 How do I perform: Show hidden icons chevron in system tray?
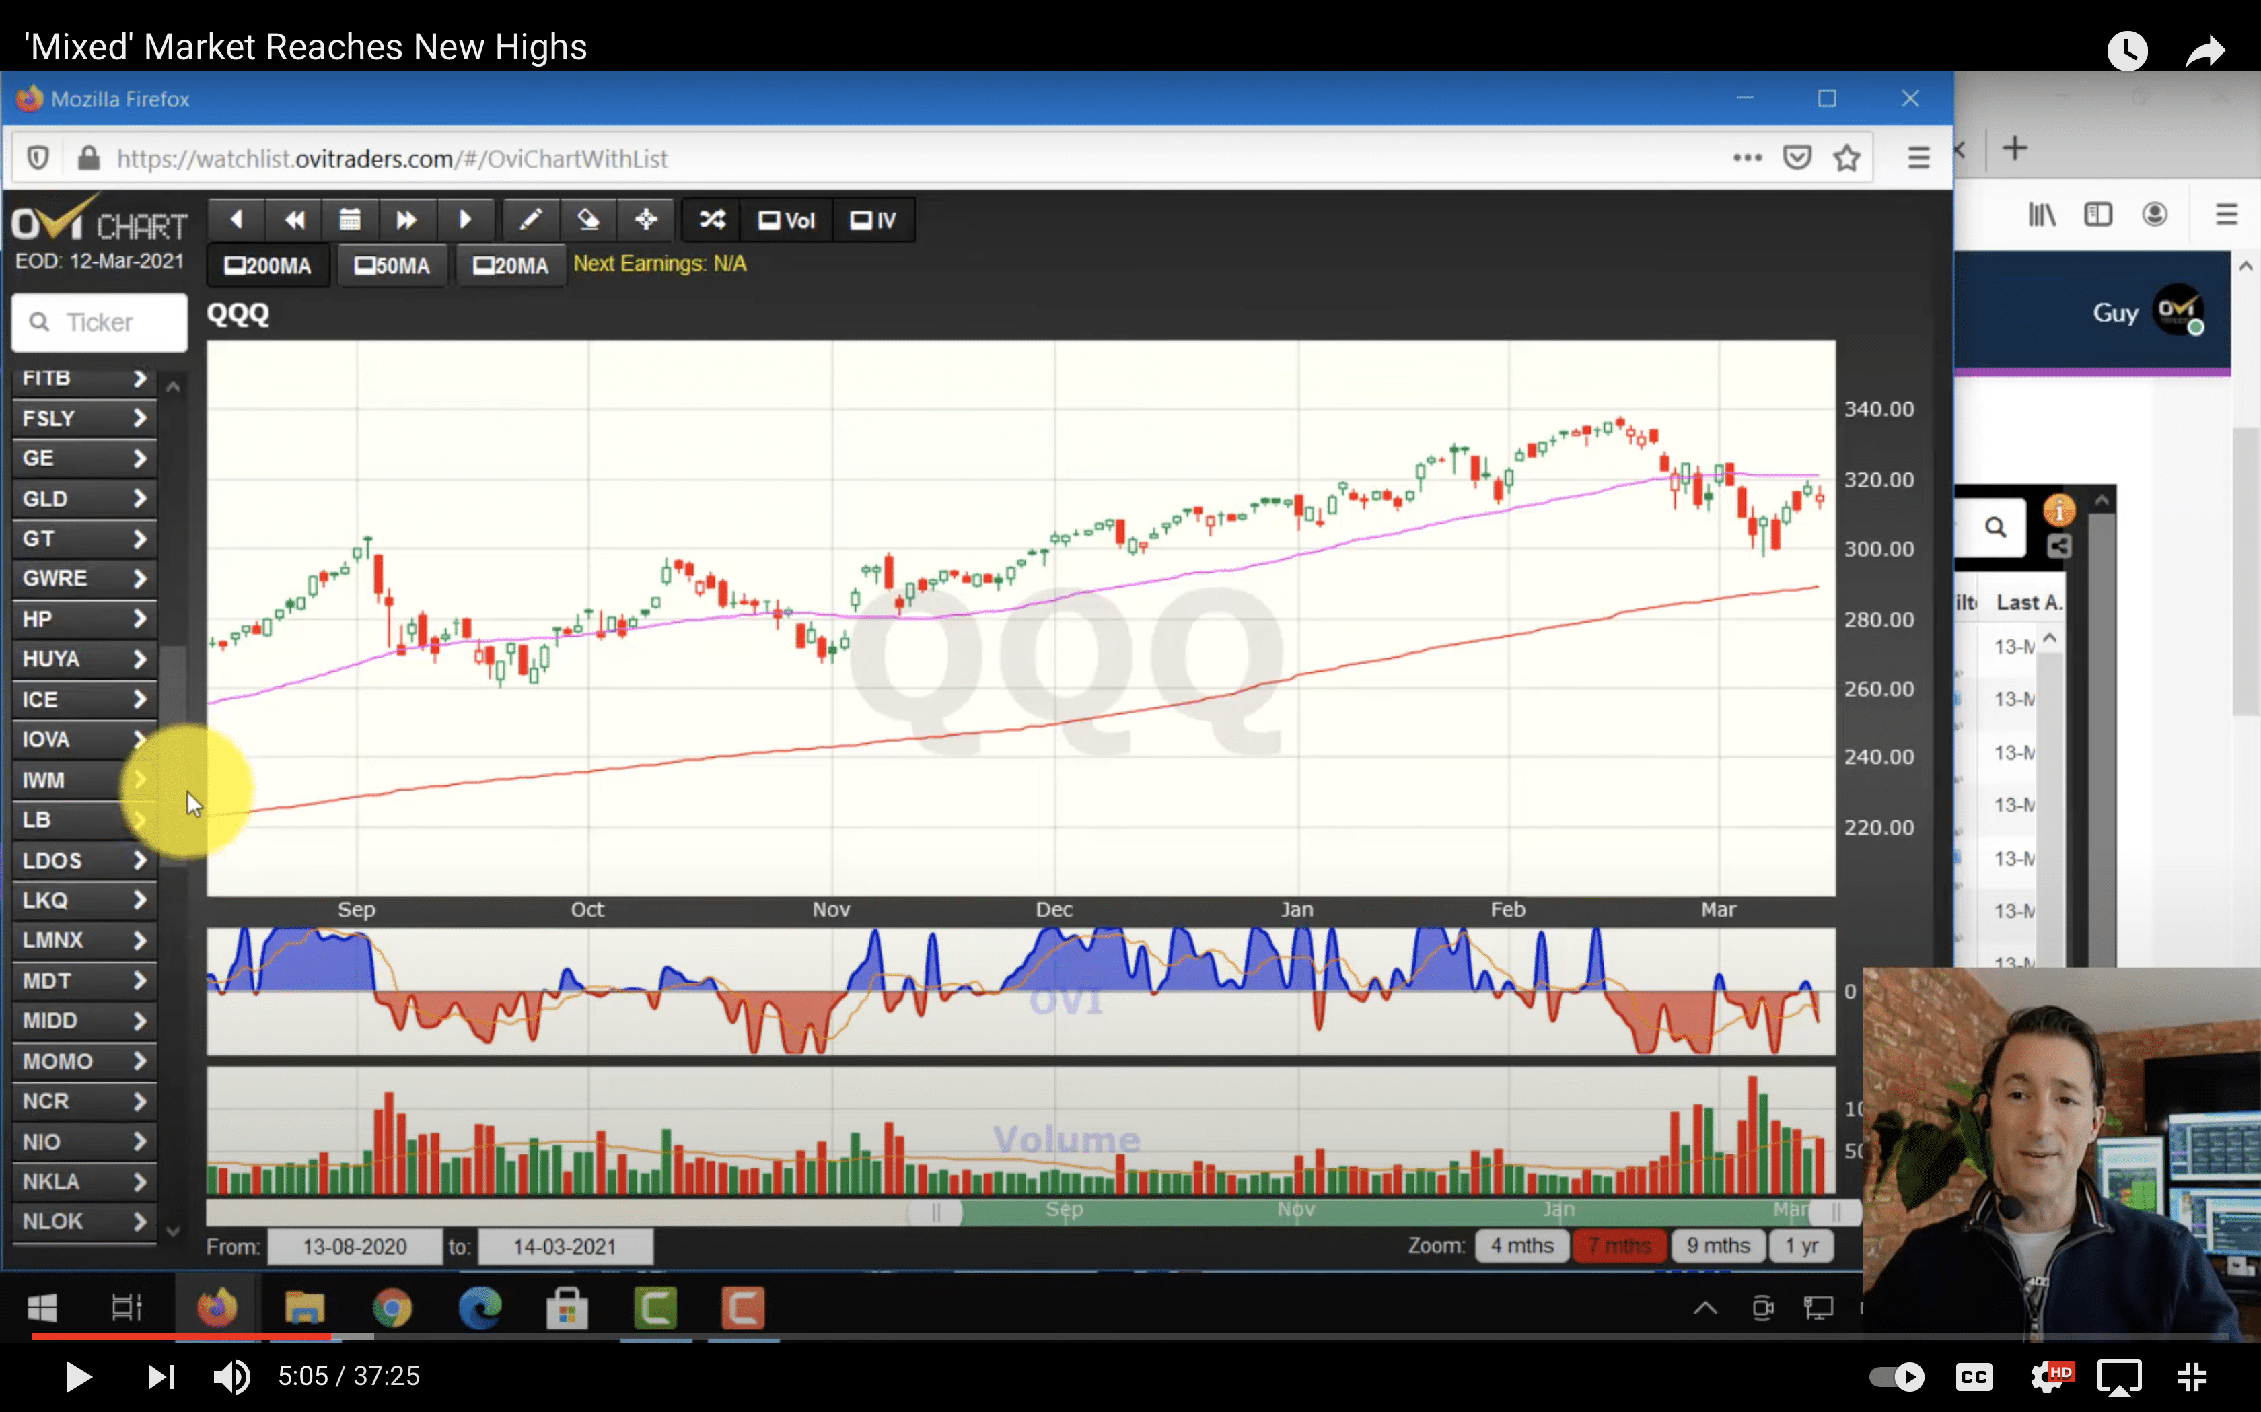(x=1704, y=1308)
